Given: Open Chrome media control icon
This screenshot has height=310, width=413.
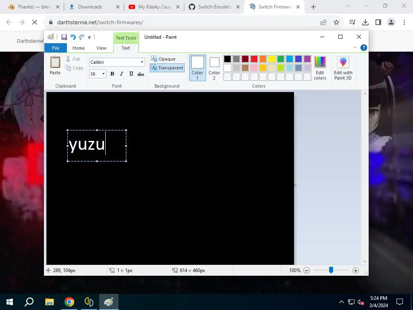Looking at the screenshot, I should pos(352,23).
